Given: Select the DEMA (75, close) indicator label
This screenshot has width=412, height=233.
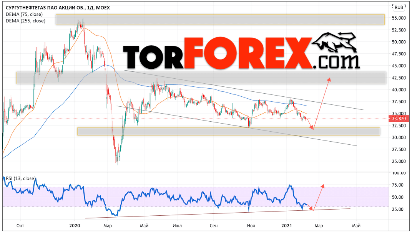Looking at the screenshot, I should coord(24,14).
